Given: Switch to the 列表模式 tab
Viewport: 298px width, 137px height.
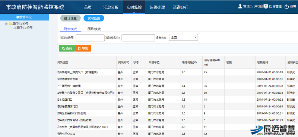Looking at the screenshot, I should 70,29.
